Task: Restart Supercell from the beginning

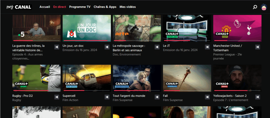Action: [x=107, y=97]
